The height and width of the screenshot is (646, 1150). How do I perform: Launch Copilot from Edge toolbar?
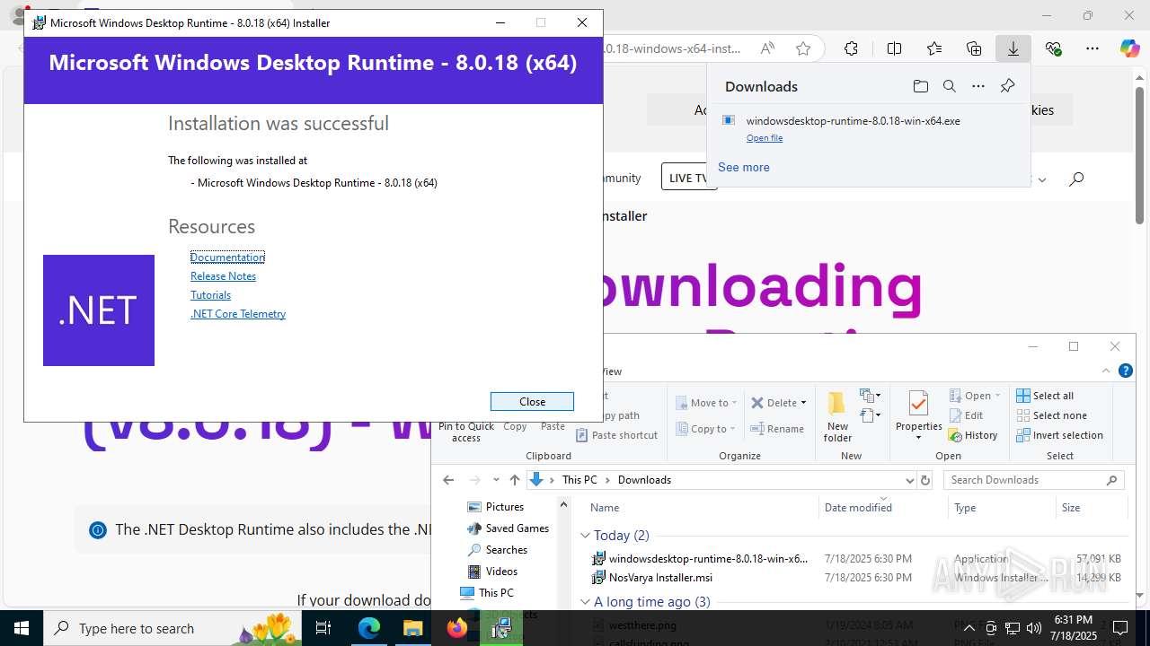coord(1129,48)
